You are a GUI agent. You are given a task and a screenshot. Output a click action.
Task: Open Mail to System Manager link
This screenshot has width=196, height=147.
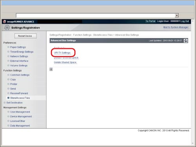[176, 27]
